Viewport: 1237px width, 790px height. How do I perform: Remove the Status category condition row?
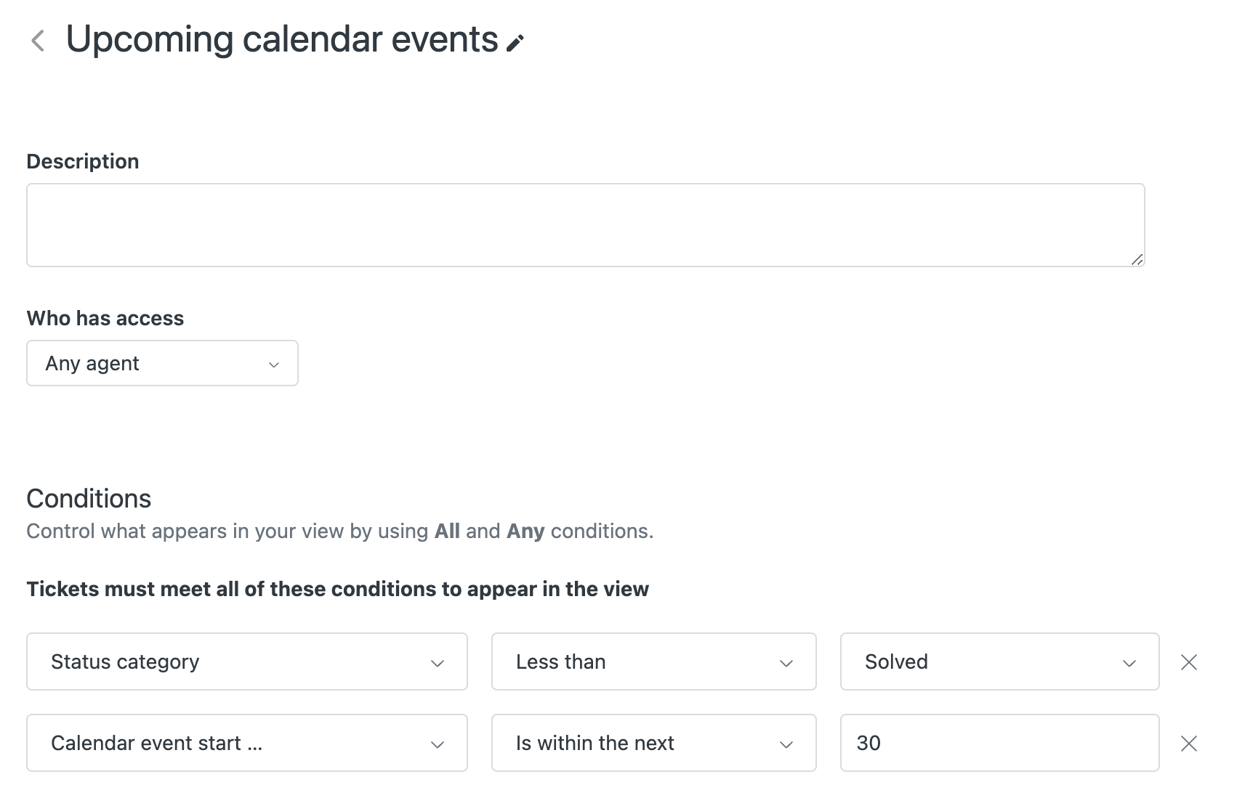point(1189,662)
